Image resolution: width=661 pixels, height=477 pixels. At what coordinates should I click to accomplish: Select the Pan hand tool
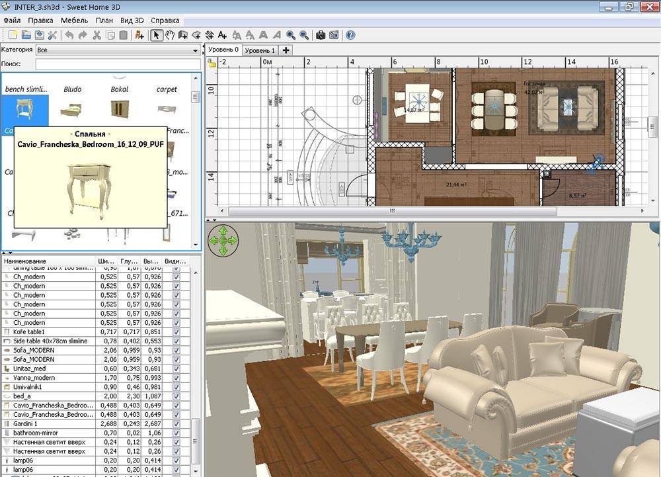tap(170, 35)
